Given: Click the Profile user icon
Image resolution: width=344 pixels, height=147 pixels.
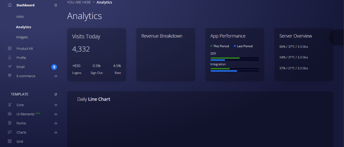Looking at the screenshot, I should click(x=10, y=58).
